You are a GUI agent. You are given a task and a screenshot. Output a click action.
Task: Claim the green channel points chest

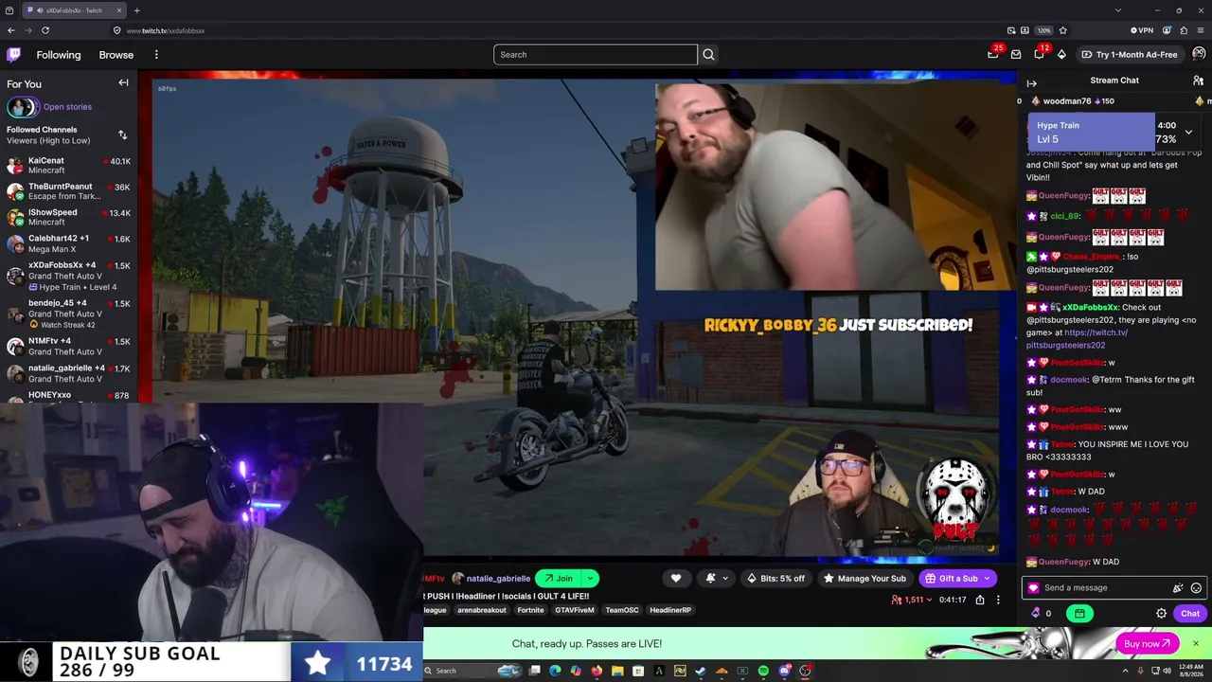coord(1079,614)
